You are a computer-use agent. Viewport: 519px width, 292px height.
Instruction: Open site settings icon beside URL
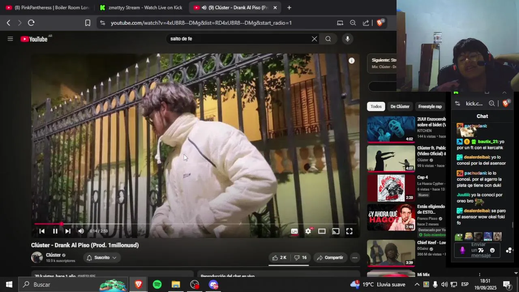click(102, 23)
